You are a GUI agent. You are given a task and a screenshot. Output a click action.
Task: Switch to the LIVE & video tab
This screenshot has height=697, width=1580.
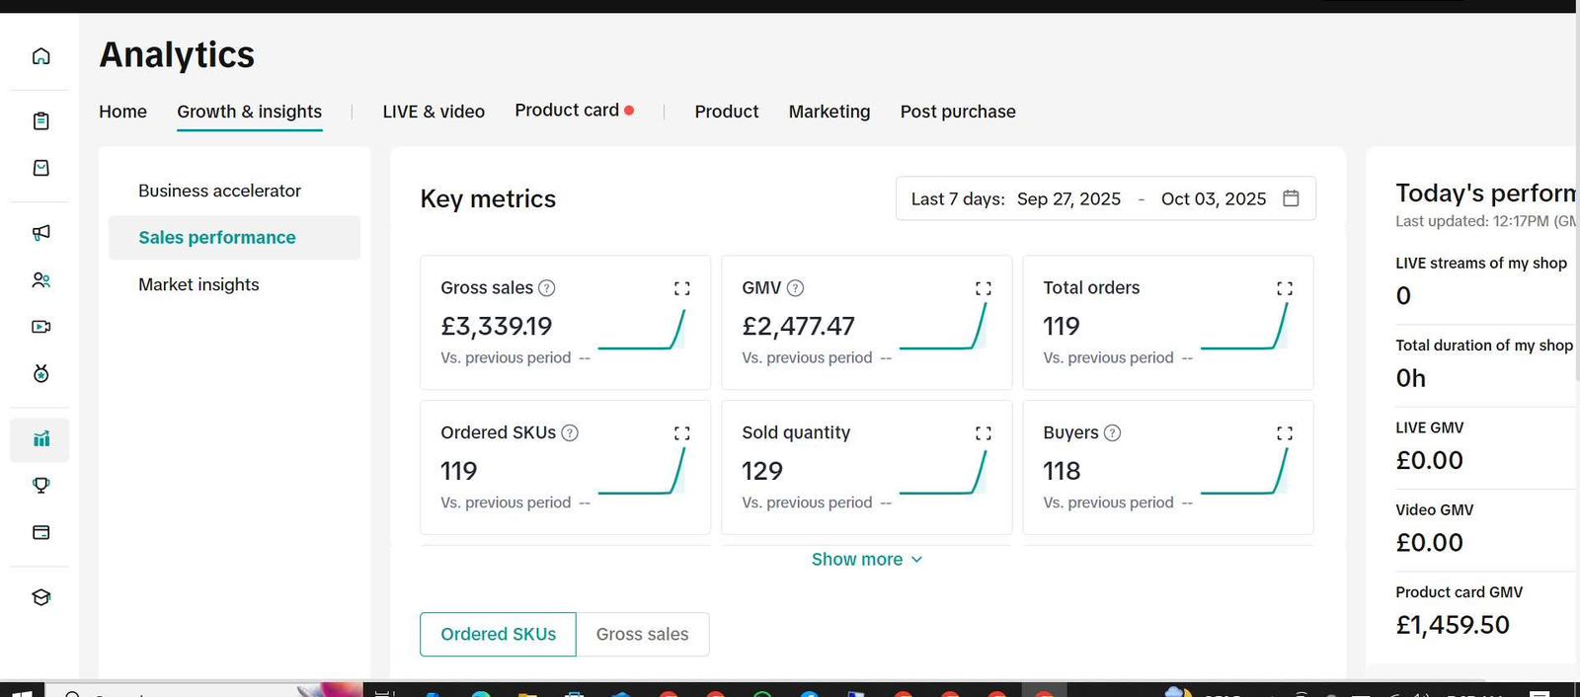click(x=434, y=112)
